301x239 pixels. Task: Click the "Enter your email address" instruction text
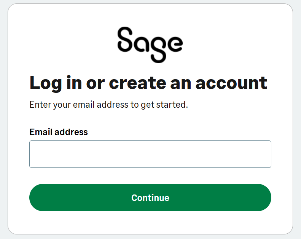click(109, 104)
